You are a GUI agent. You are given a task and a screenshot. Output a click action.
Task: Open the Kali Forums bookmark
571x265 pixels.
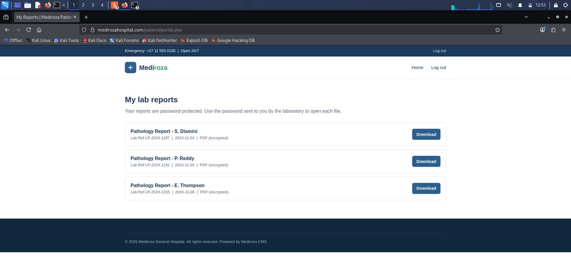124,40
